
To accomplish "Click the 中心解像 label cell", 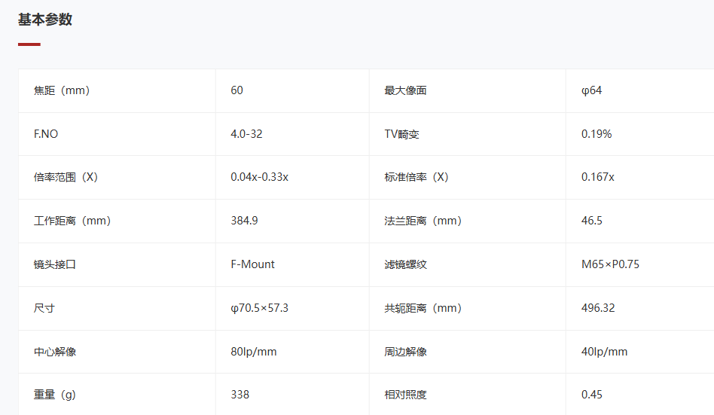I will click(117, 352).
